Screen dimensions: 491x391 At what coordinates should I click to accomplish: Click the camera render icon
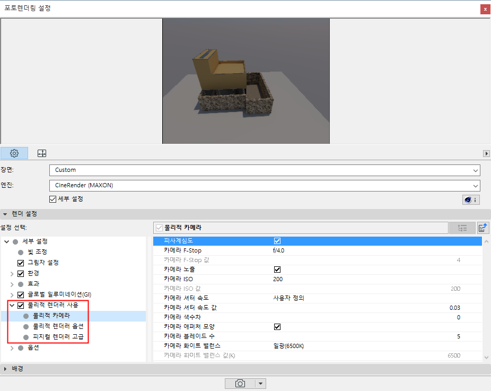tap(240, 384)
